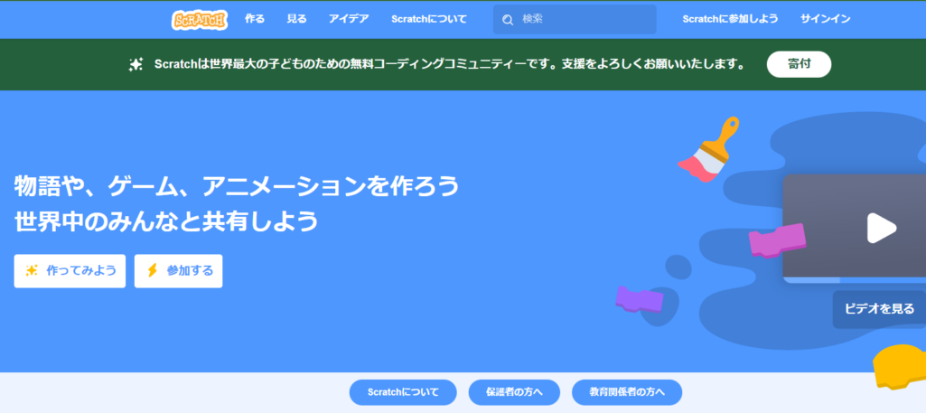Open the 見る menu item
The height and width of the screenshot is (413, 926).
pos(296,19)
